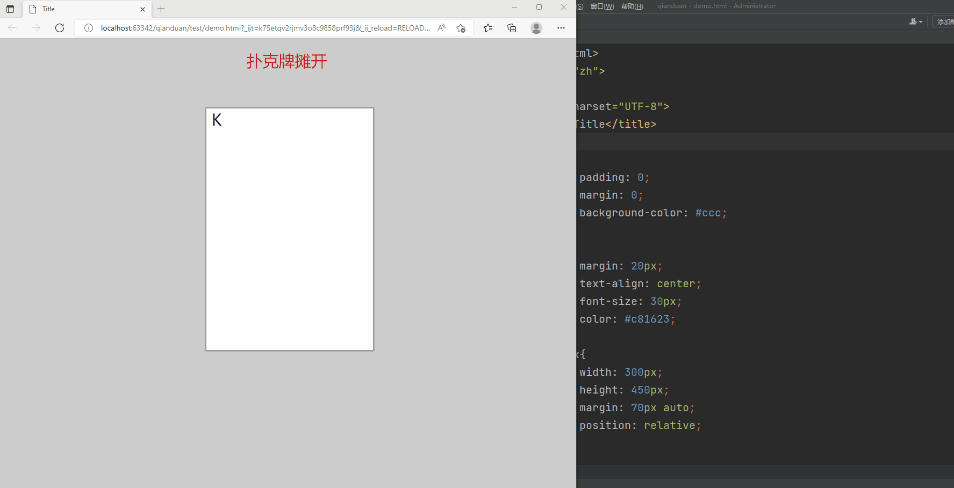
Task: Click the charset="UTF-8" code line
Action: click(623, 107)
